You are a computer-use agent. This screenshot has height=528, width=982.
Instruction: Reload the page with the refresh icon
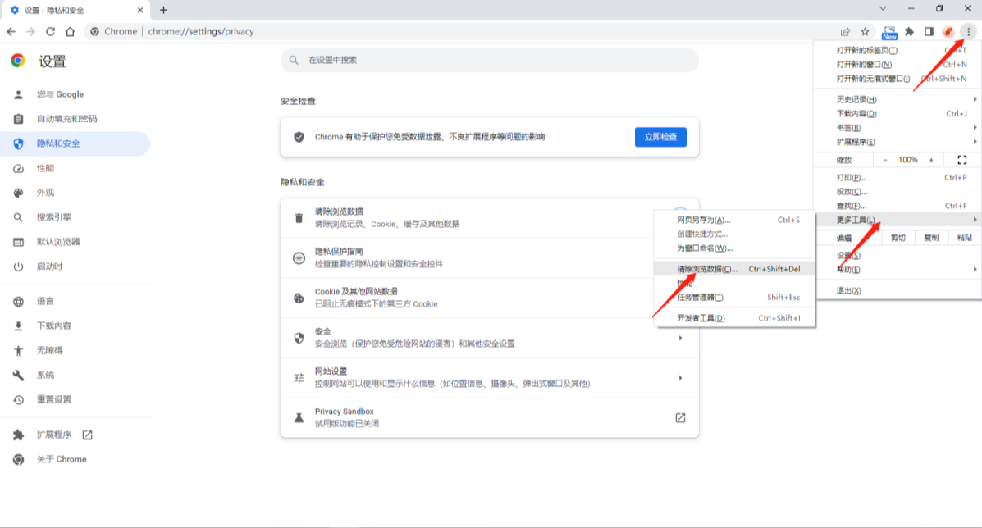coord(50,31)
